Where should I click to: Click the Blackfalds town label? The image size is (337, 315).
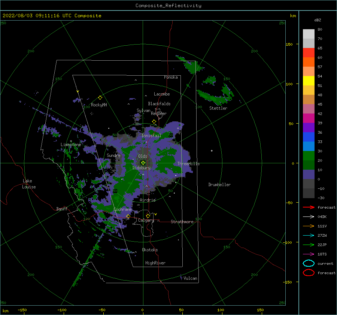[159, 104]
